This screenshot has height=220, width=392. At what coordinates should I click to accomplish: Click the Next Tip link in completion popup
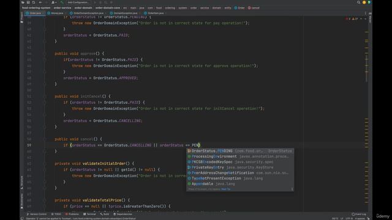pos(226,189)
